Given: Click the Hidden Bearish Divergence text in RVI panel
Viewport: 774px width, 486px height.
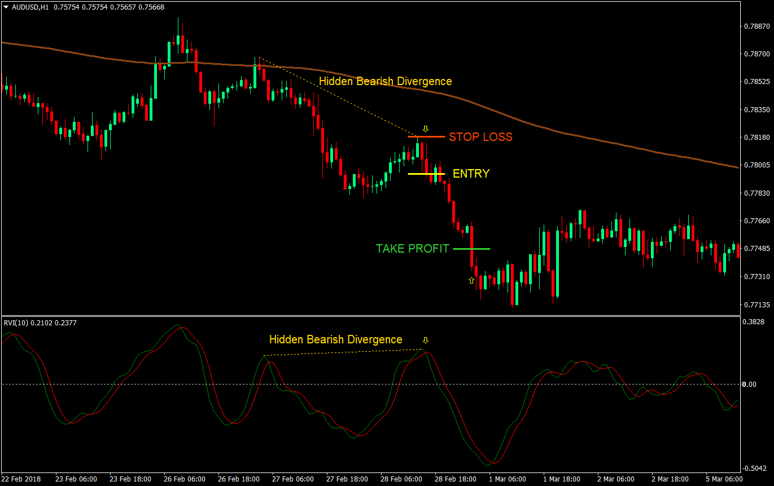Looking at the screenshot, I should coord(335,340).
